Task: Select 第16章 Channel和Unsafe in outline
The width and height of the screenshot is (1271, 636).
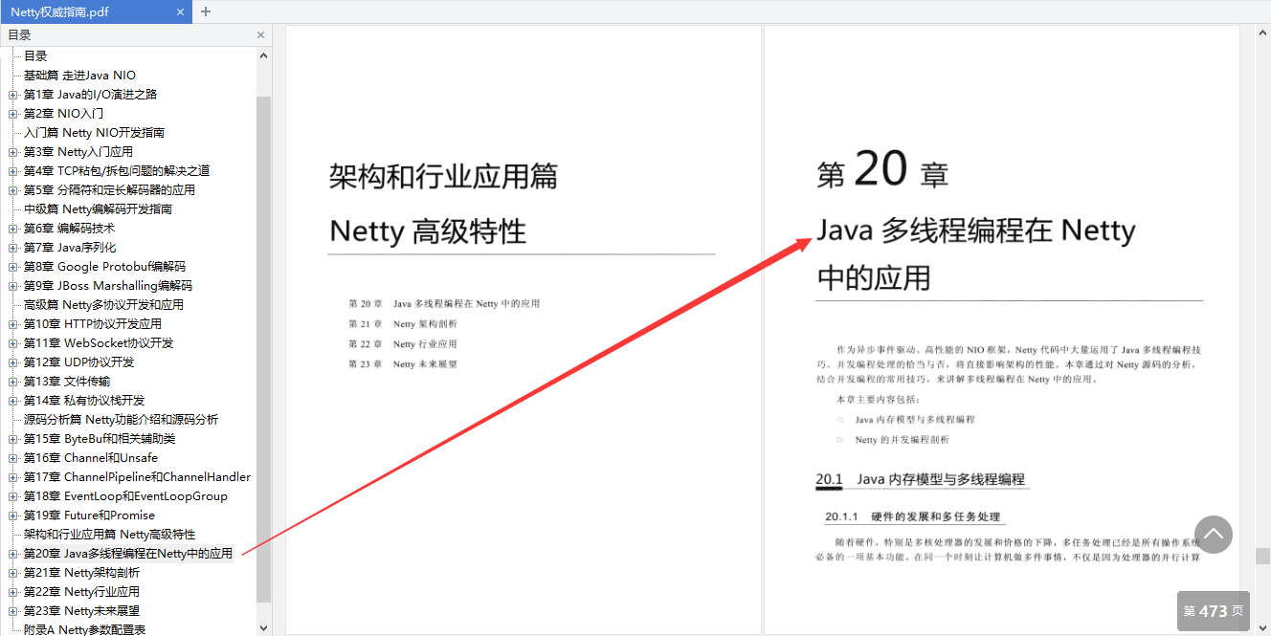Action: click(91, 458)
